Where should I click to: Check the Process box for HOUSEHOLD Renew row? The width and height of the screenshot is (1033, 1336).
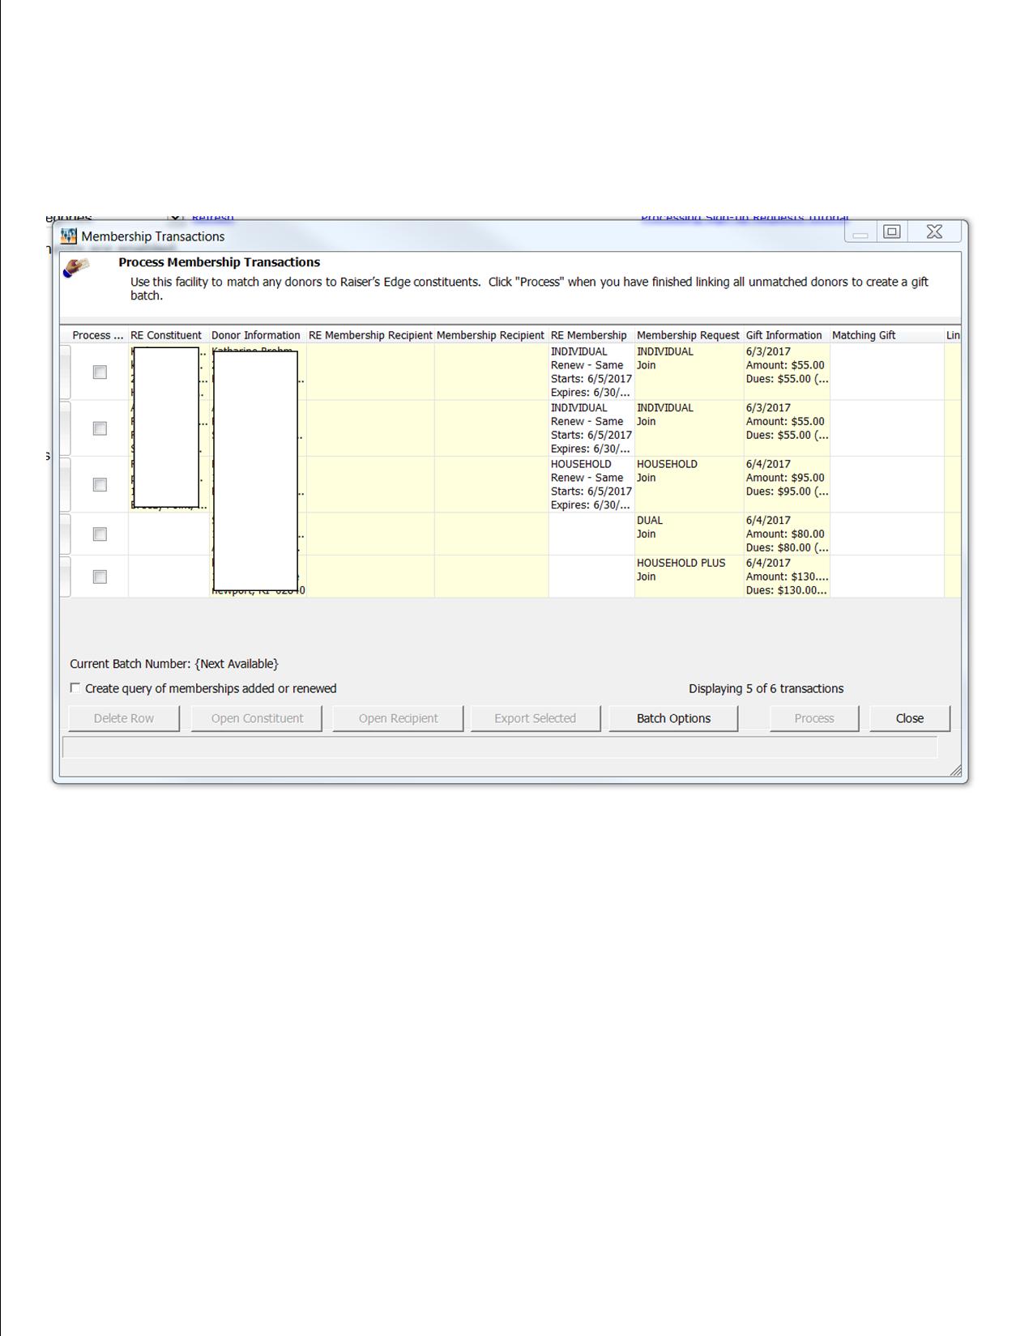(x=100, y=485)
